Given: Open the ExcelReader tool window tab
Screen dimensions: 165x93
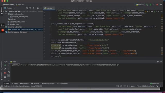Looking at the screenshot, I should point(62,83).
